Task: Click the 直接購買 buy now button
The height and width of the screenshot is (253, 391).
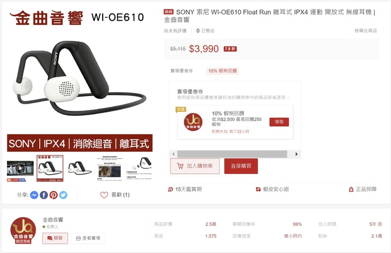Action: 241,166
